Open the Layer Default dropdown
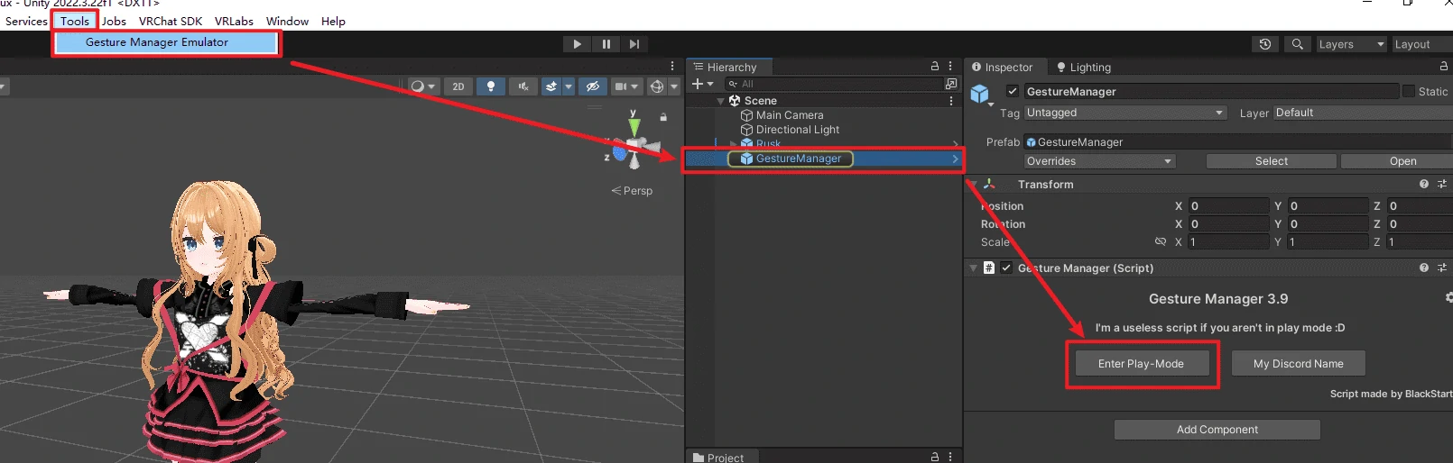The width and height of the screenshot is (1453, 463). coord(1363,113)
